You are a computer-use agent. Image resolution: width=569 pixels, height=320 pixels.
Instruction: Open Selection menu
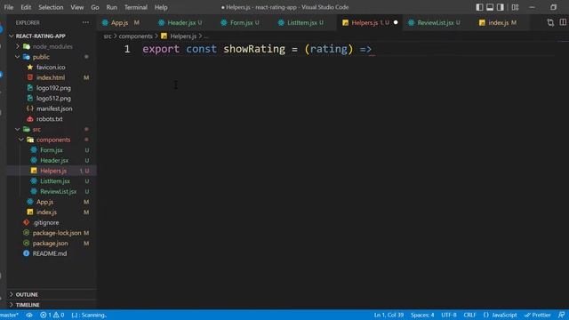click(51, 7)
